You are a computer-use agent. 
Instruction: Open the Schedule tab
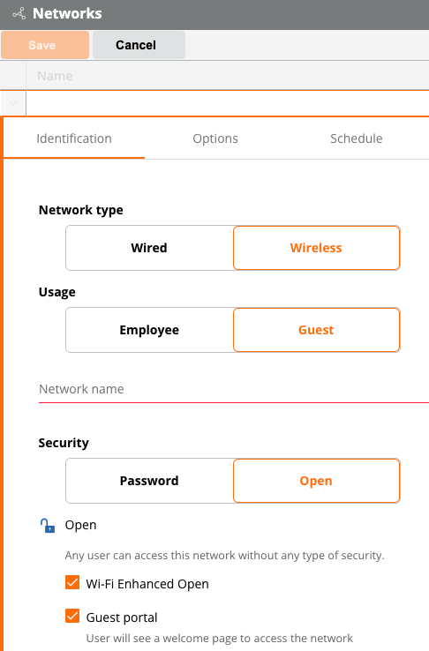357,138
